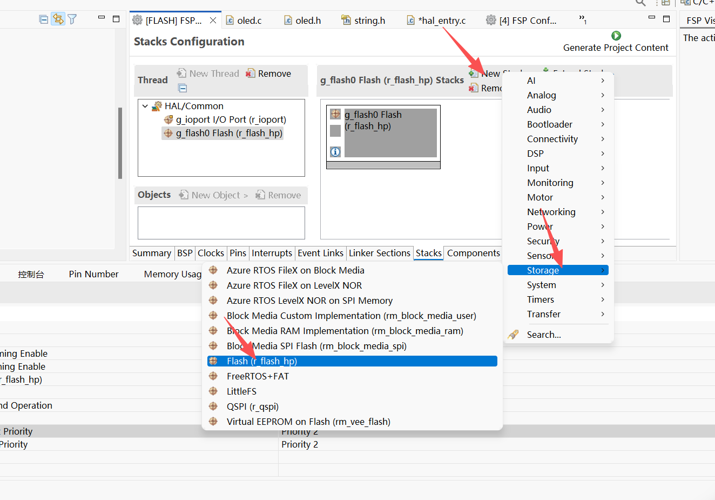Viewport: 715px width, 500px height.
Task: Click the info icon on the g_flash0 stack block
Action: [335, 152]
